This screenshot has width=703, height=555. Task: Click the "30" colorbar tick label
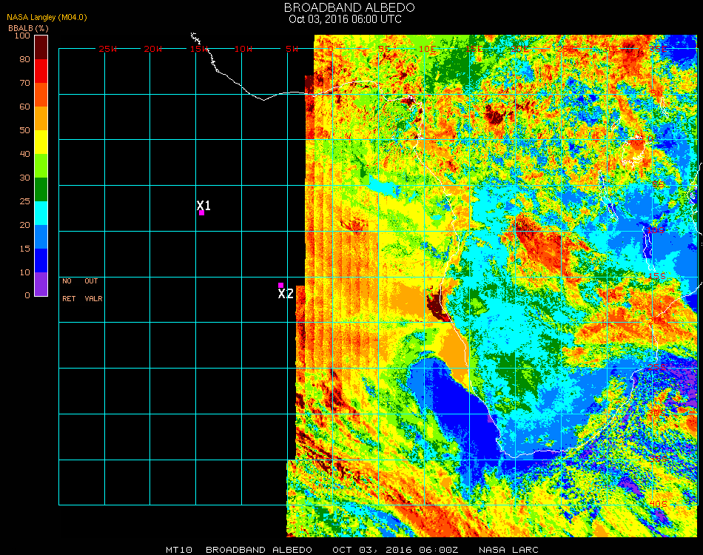pos(24,178)
